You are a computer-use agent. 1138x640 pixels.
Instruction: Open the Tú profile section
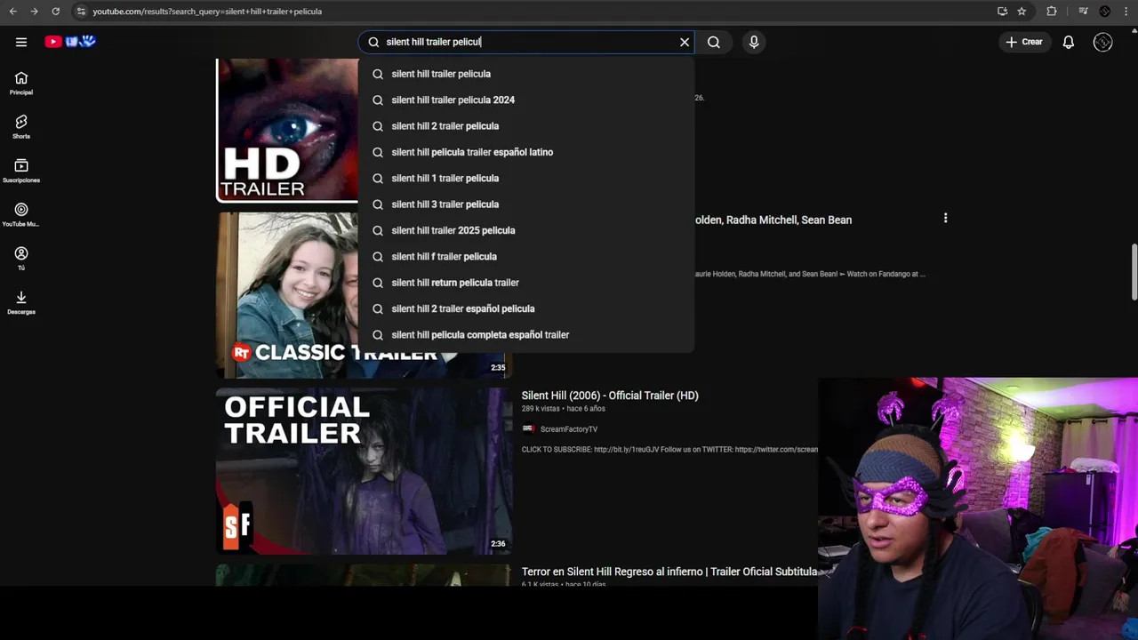pos(21,259)
